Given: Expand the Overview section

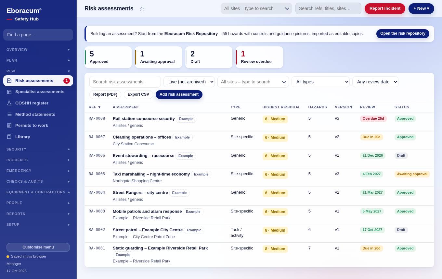Looking at the screenshot, I should (38, 50).
